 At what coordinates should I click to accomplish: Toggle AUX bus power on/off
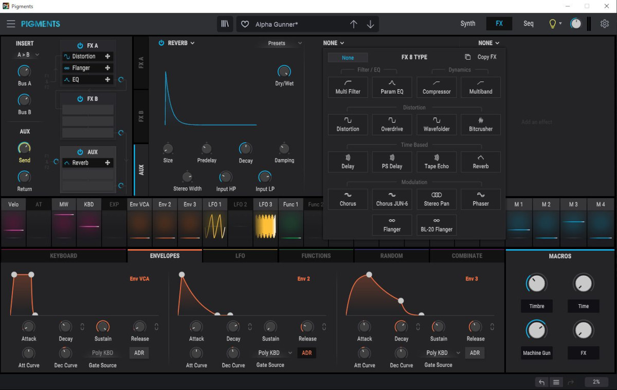(80, 152)
